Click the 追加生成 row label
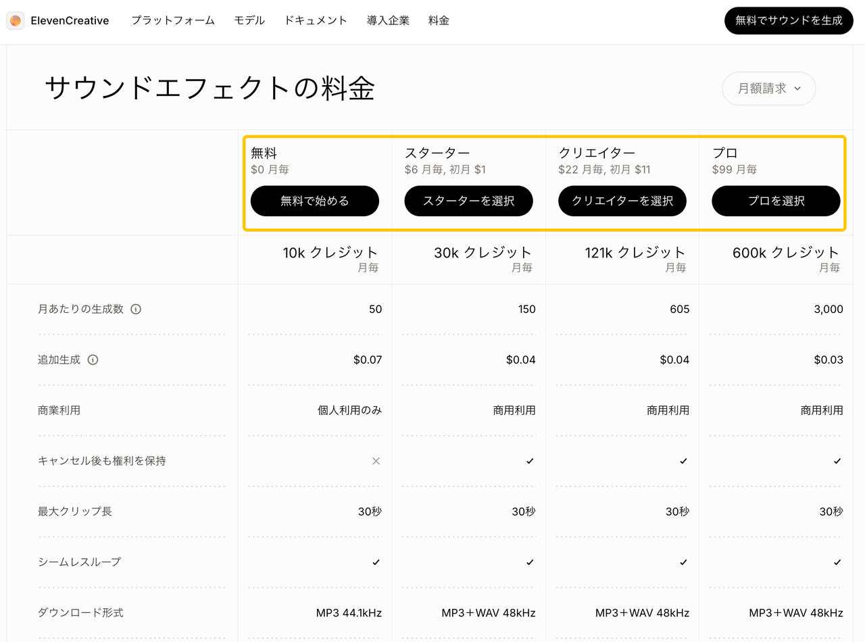The height and width of the screenshot is (642, 865). click(x=59, y=360)
